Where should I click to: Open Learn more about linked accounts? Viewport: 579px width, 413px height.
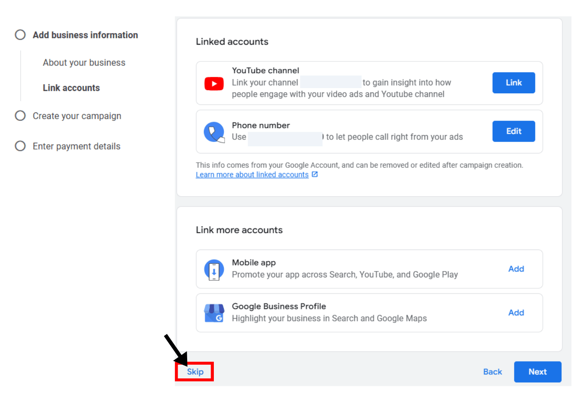click(252, 174)
